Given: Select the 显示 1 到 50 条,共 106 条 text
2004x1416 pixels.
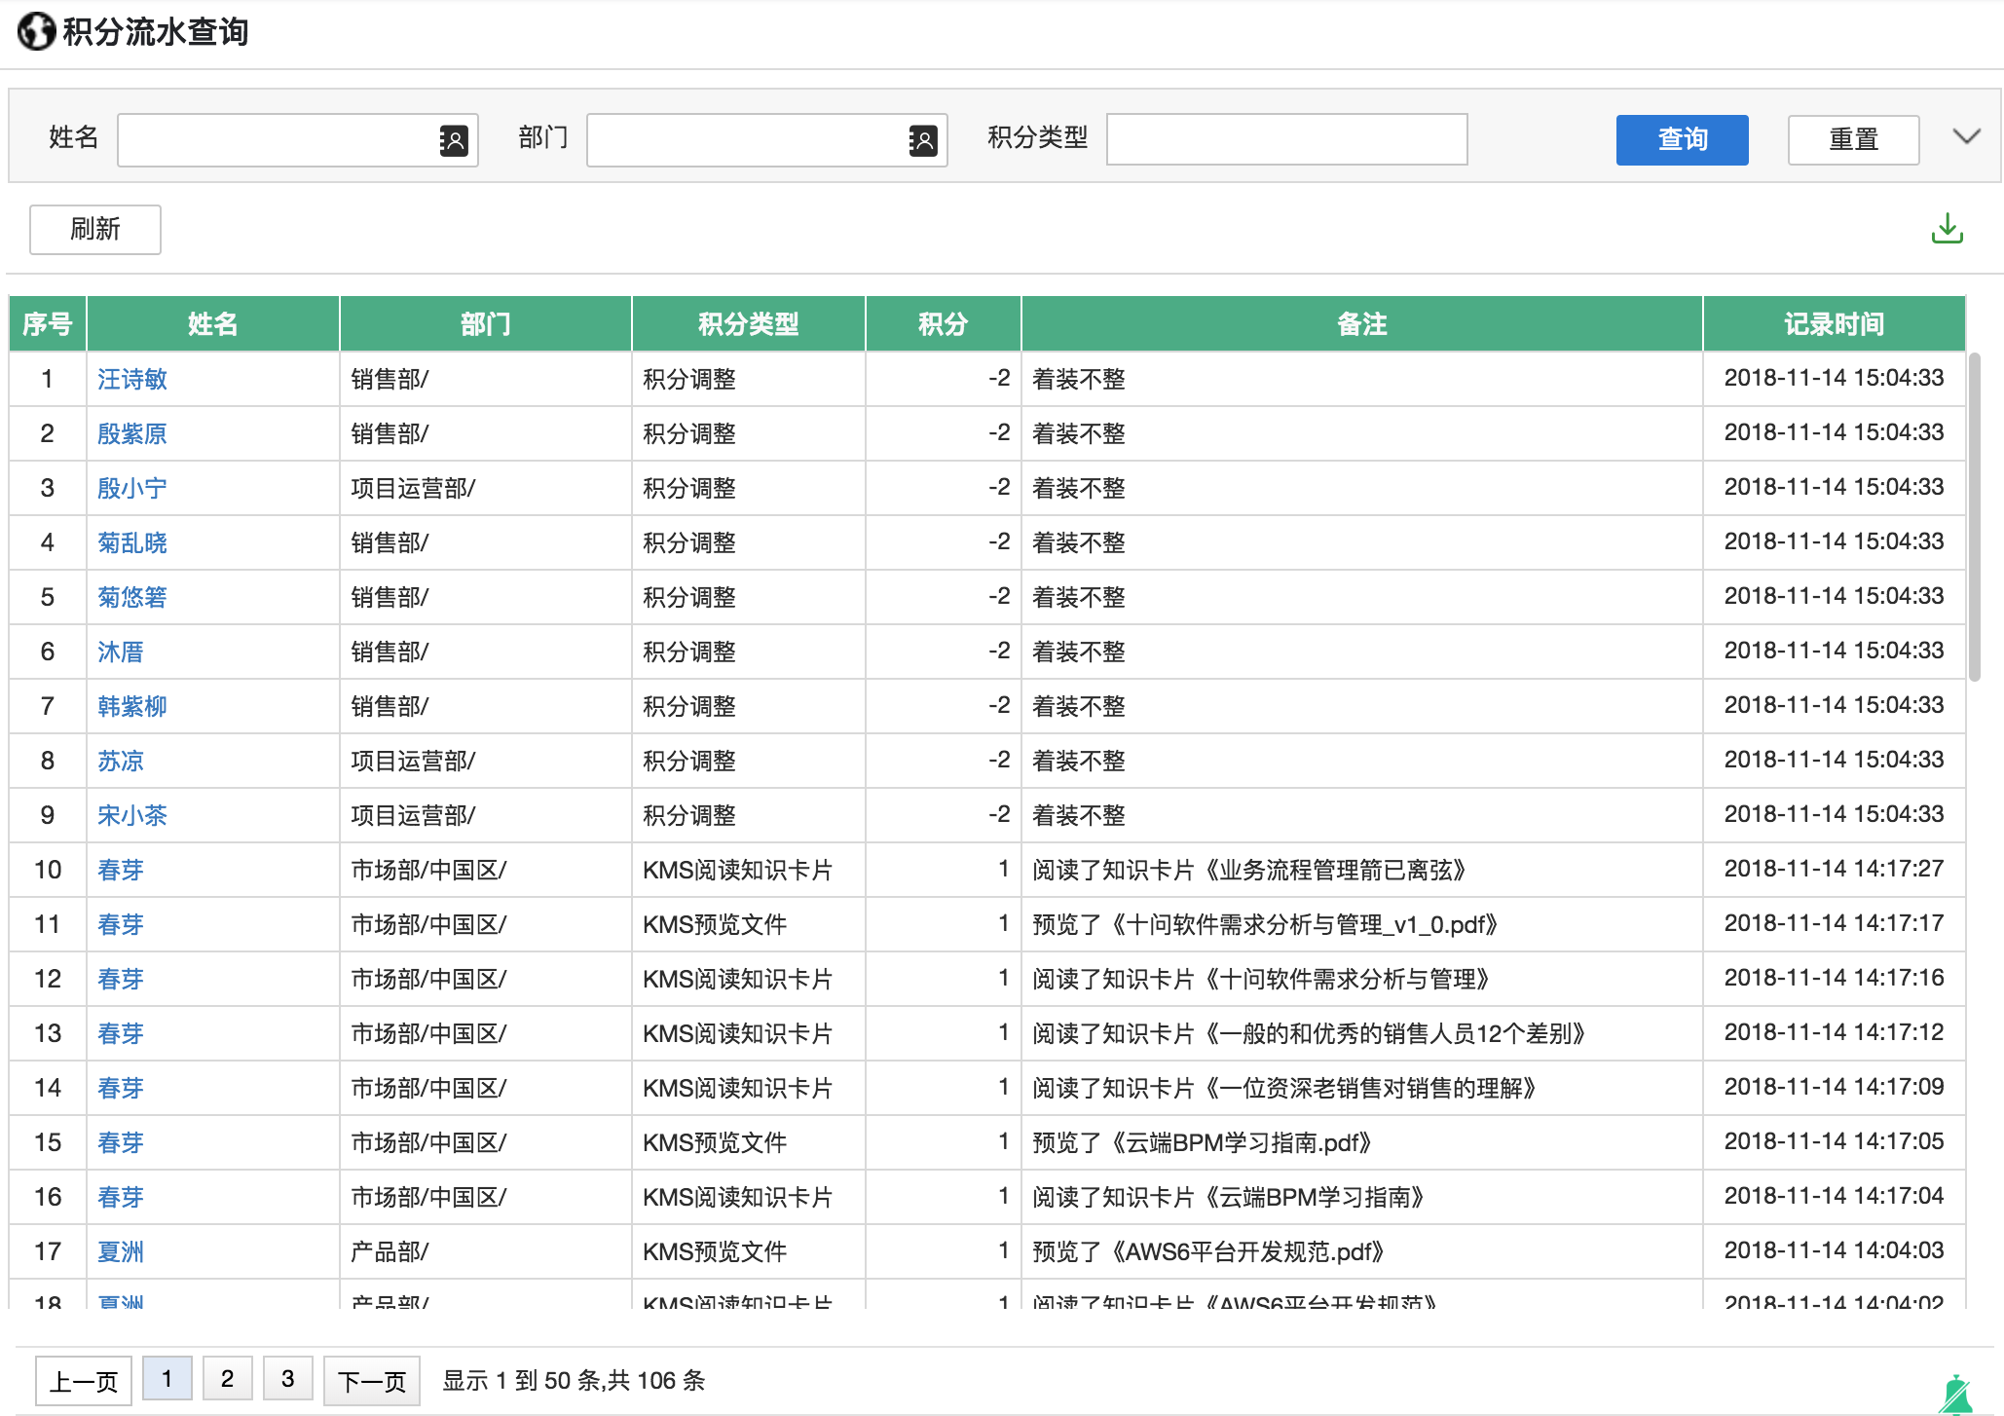Looking at the screenshot, I should coord(574,1380).
